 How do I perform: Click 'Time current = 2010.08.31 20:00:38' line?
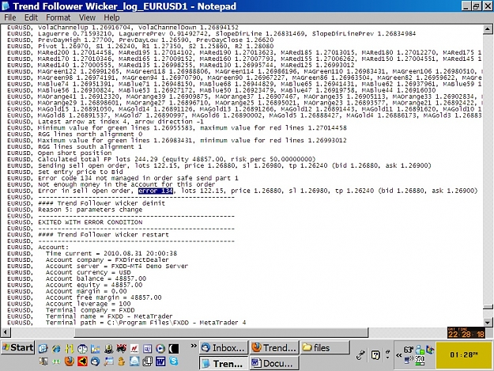pyautogui.click(x=111, y=253)
